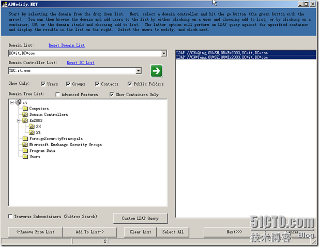Click the ForeignSecurityPrincipals folder icon
319x247 pixels.
(25, 138)
